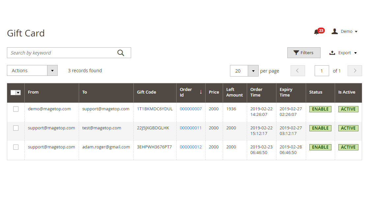Click the Order Id sort arrow

pos(201,92)
